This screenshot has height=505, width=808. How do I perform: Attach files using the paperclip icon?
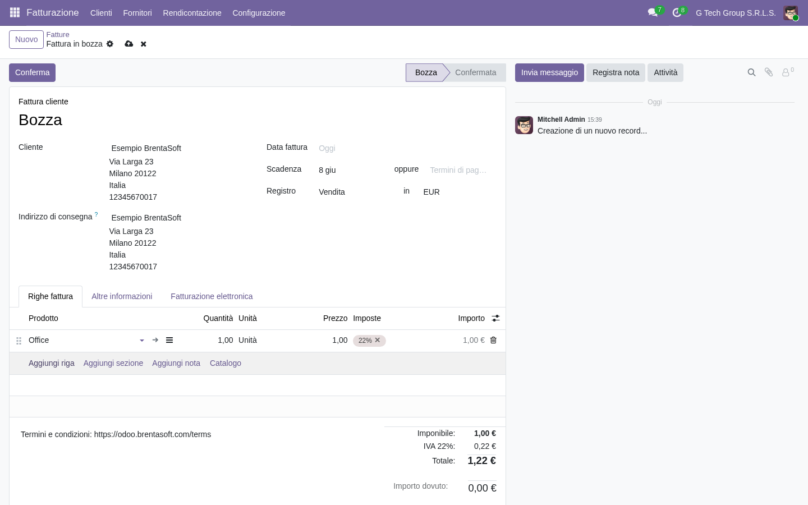769,72
